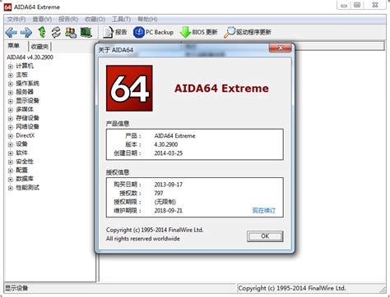Select root node AIDA64 v4.30.2900
Screen dimensions: 390x297
point(30,57)
